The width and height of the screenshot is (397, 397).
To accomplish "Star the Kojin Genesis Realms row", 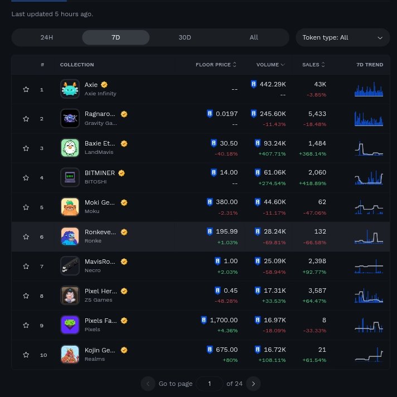I will 26,355.
